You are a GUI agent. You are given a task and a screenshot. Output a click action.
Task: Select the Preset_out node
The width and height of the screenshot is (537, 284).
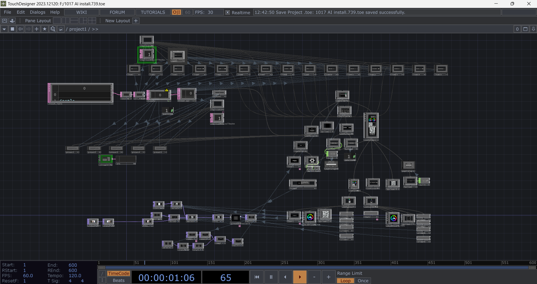[187, 94]
